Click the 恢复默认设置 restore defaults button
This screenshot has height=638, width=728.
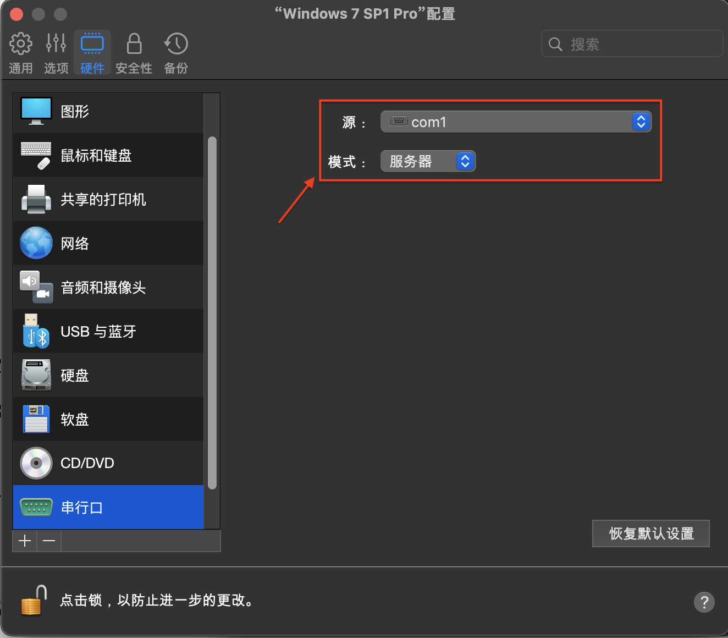click(x=651, y=533)
